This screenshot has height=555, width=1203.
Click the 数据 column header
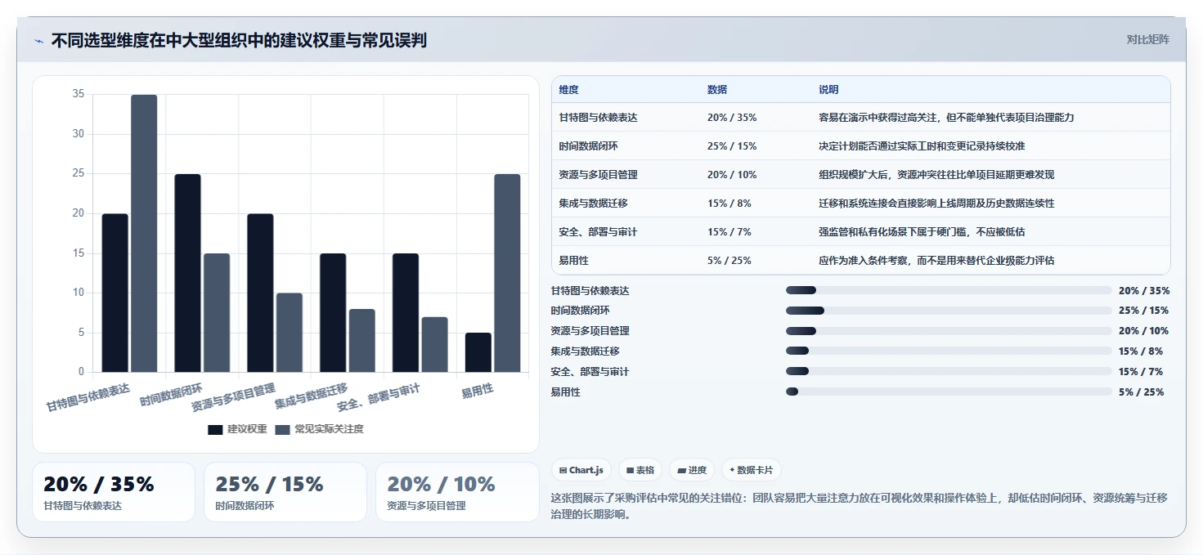[717, 90]
